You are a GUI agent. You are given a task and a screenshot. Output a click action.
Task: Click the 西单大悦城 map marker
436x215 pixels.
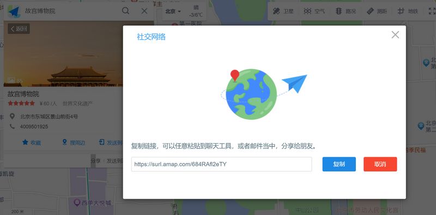pos(77,202)
